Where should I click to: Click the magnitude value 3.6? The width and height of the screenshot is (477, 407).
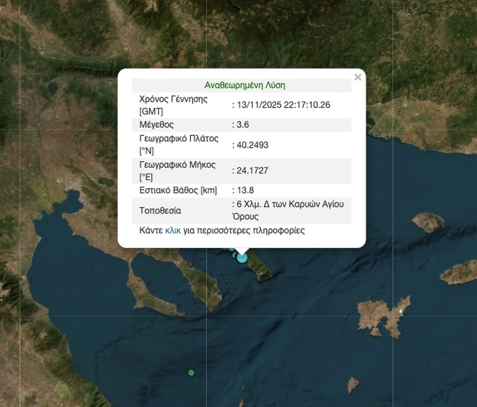[x=242, y=125]
